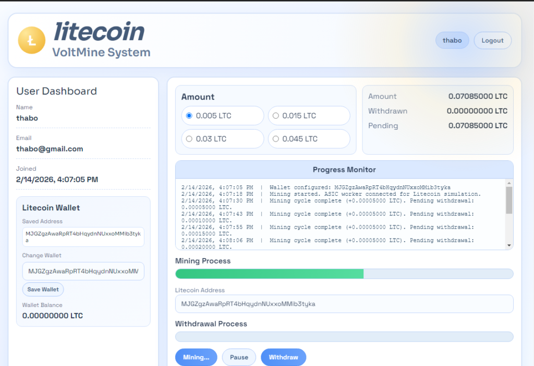534x366 pixels.
Task: Click the Litecoin Address text field
Action: pyautogui.click(x=344, y=304)
